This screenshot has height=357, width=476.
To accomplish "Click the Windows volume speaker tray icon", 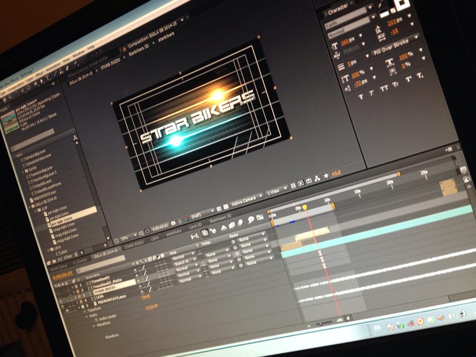I will 451,316.
